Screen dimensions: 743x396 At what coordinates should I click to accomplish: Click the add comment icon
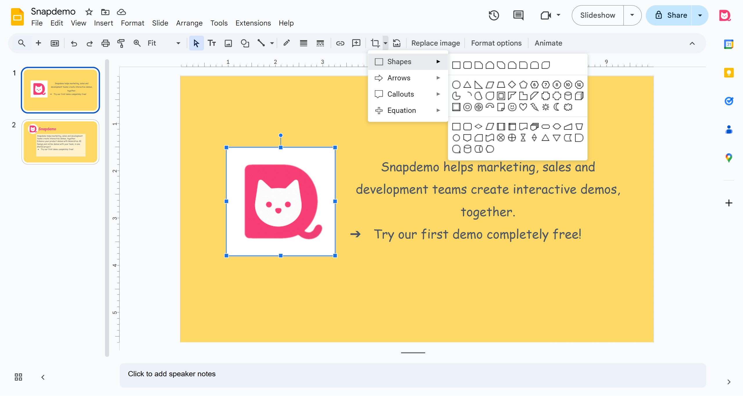[x=356, y=43]
